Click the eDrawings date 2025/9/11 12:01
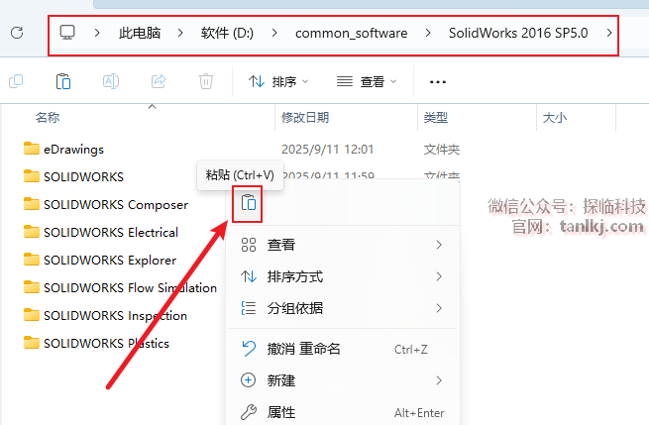 coord(327,149)
